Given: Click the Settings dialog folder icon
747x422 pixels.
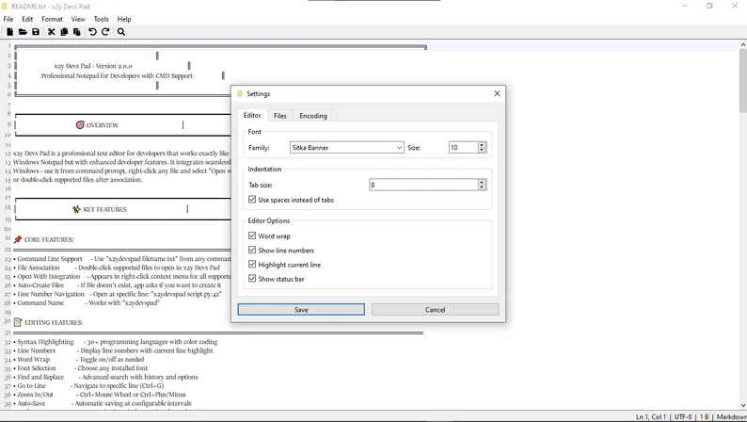Looking at the screenshot, I should (240, 93).
